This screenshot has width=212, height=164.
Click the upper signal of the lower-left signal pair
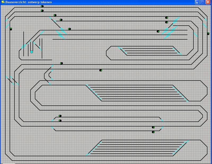pyautogui.click(x=60, y=116)
